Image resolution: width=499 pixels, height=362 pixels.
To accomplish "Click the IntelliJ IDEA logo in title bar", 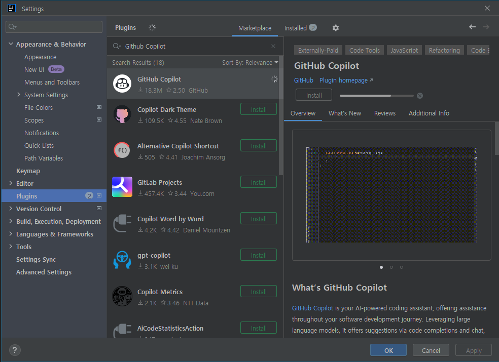I will point(12,8).
